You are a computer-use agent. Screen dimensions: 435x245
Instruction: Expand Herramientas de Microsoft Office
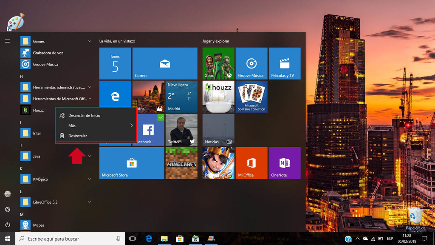click(89, 99)
